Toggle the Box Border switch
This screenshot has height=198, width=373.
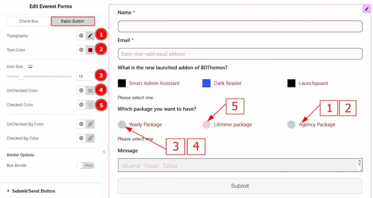86,166
